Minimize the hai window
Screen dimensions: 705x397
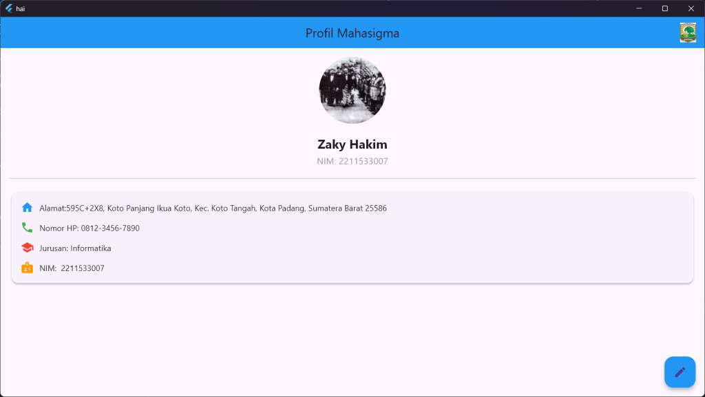click(x=639, y=8)
